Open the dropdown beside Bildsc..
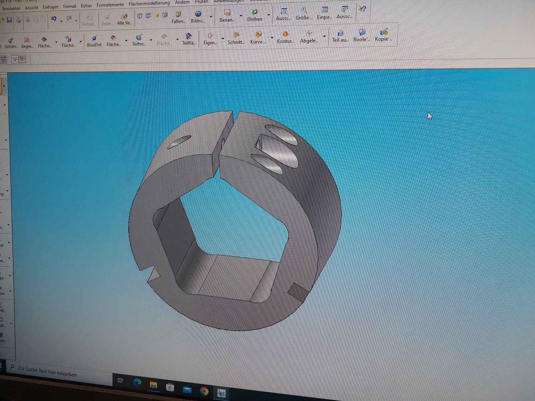Viewport: 535px width, 401px height. (x=210, y=17)
